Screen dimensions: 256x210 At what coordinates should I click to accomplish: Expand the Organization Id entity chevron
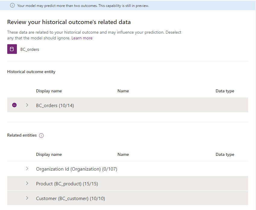tap(27, 169)
